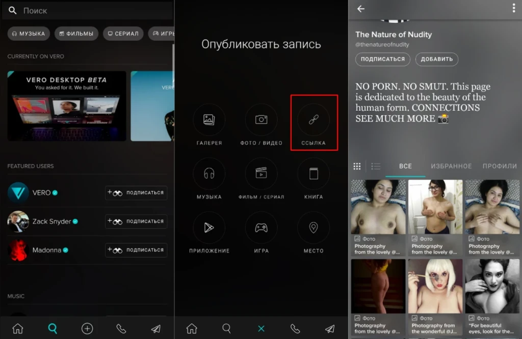This screenshot has width=522, height=339.
Task: Go back with the arrow on profile screen
Action: pyautogui.click(x=361, y=9)
